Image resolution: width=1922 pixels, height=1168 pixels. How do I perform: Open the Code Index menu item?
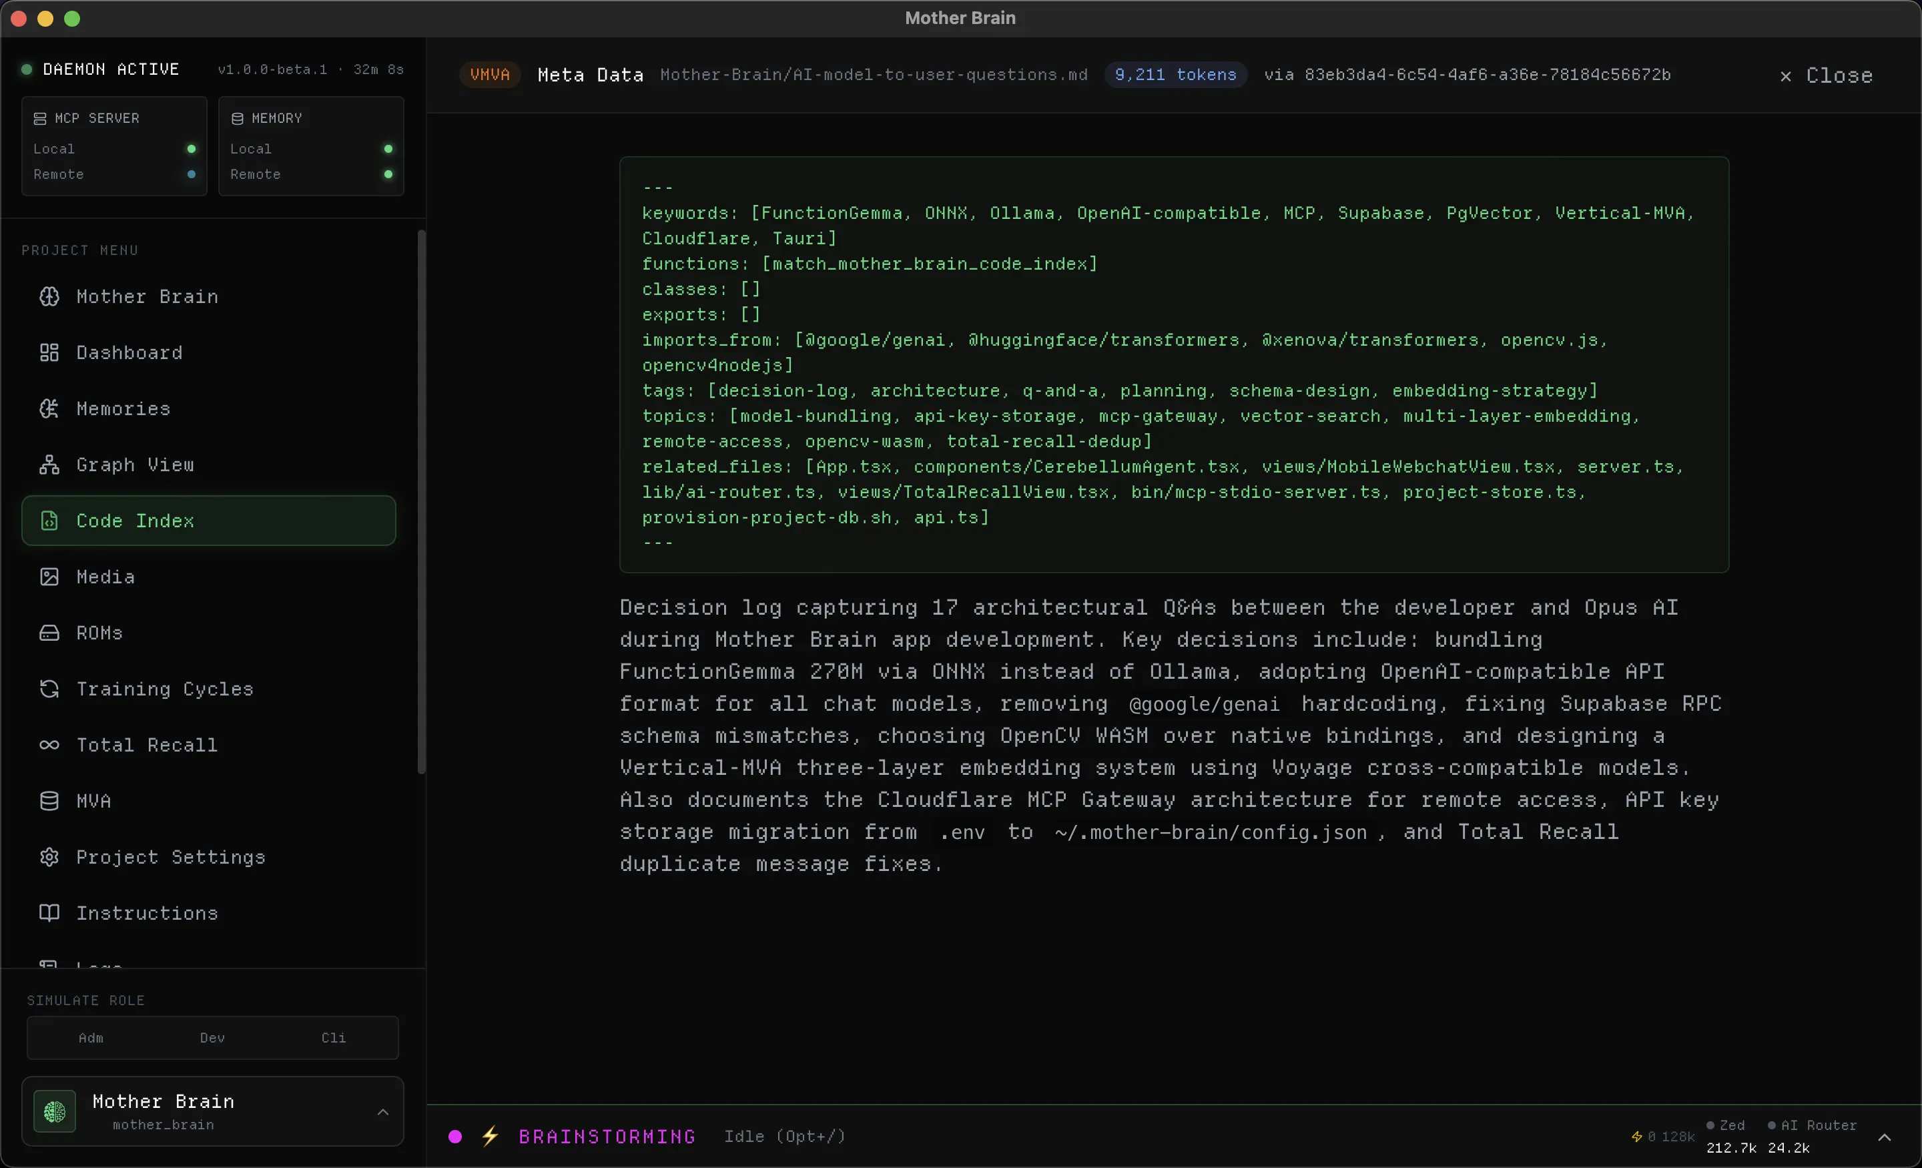pyautogui.click(x=208, y=521)
